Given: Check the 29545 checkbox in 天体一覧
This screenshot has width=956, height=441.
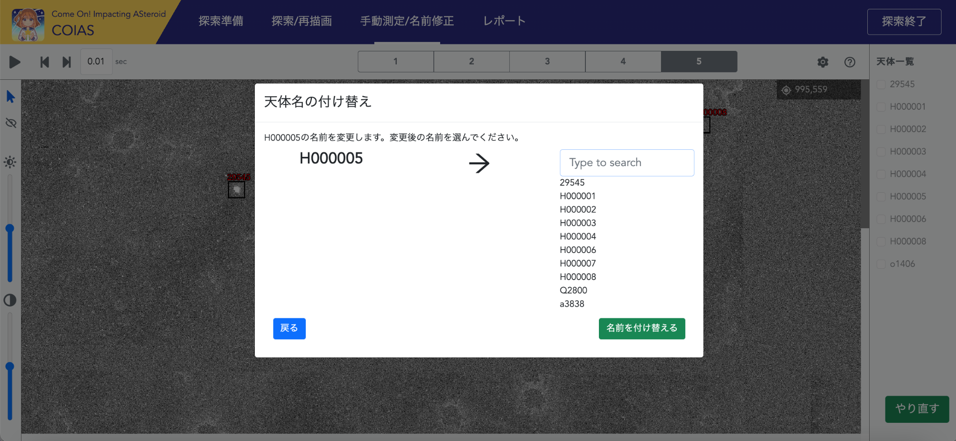Looking at the screenshot, I should (x=881, y=84).
